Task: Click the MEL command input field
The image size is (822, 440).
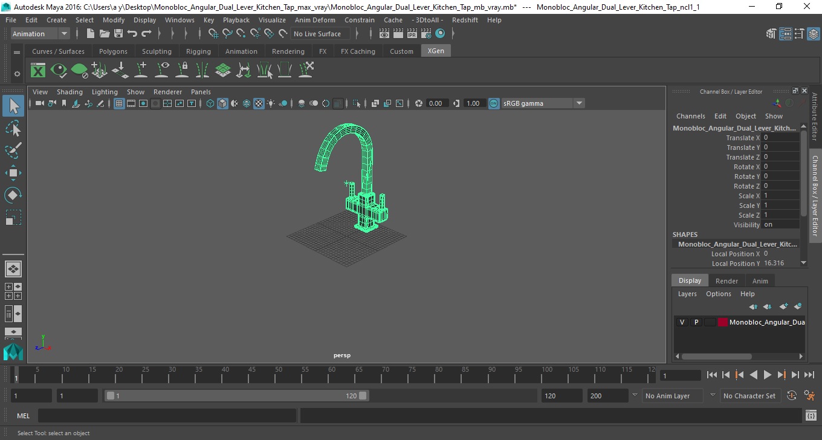Action: [x=167, y=416]
